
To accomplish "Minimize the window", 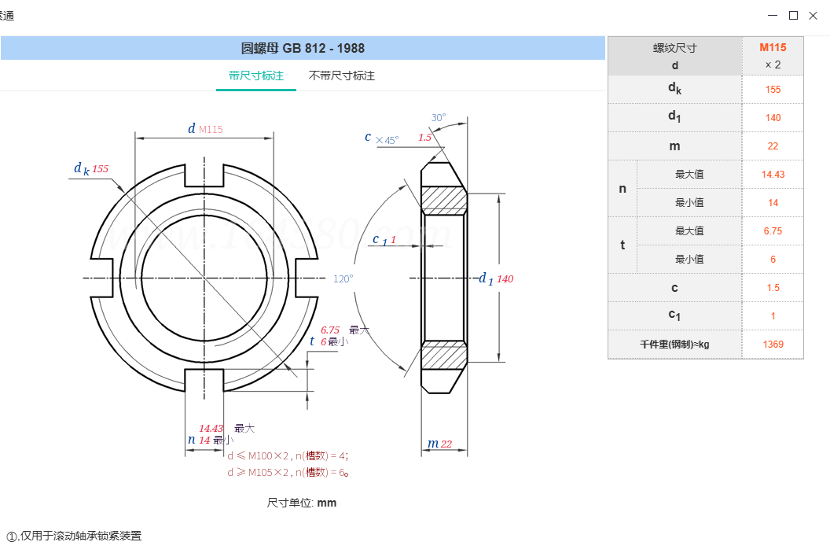I will (x=773, y=16).
